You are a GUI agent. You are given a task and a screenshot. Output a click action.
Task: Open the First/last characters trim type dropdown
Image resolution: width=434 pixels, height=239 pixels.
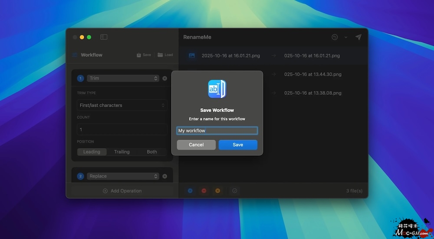coord(122,105)
